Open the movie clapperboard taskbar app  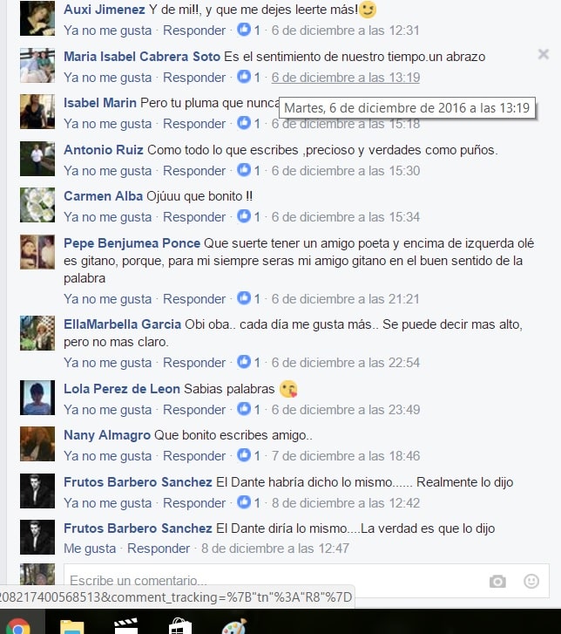[126, 626]
